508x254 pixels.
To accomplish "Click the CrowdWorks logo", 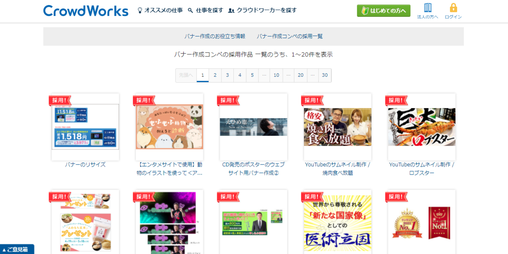I will coord(85,10).
